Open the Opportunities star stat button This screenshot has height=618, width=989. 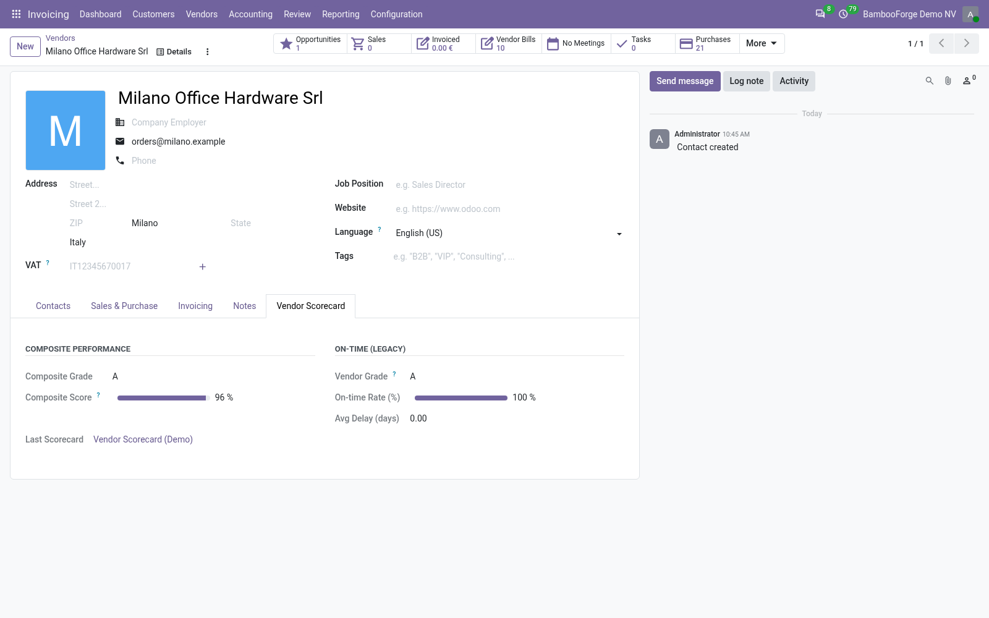pos(310,43)
